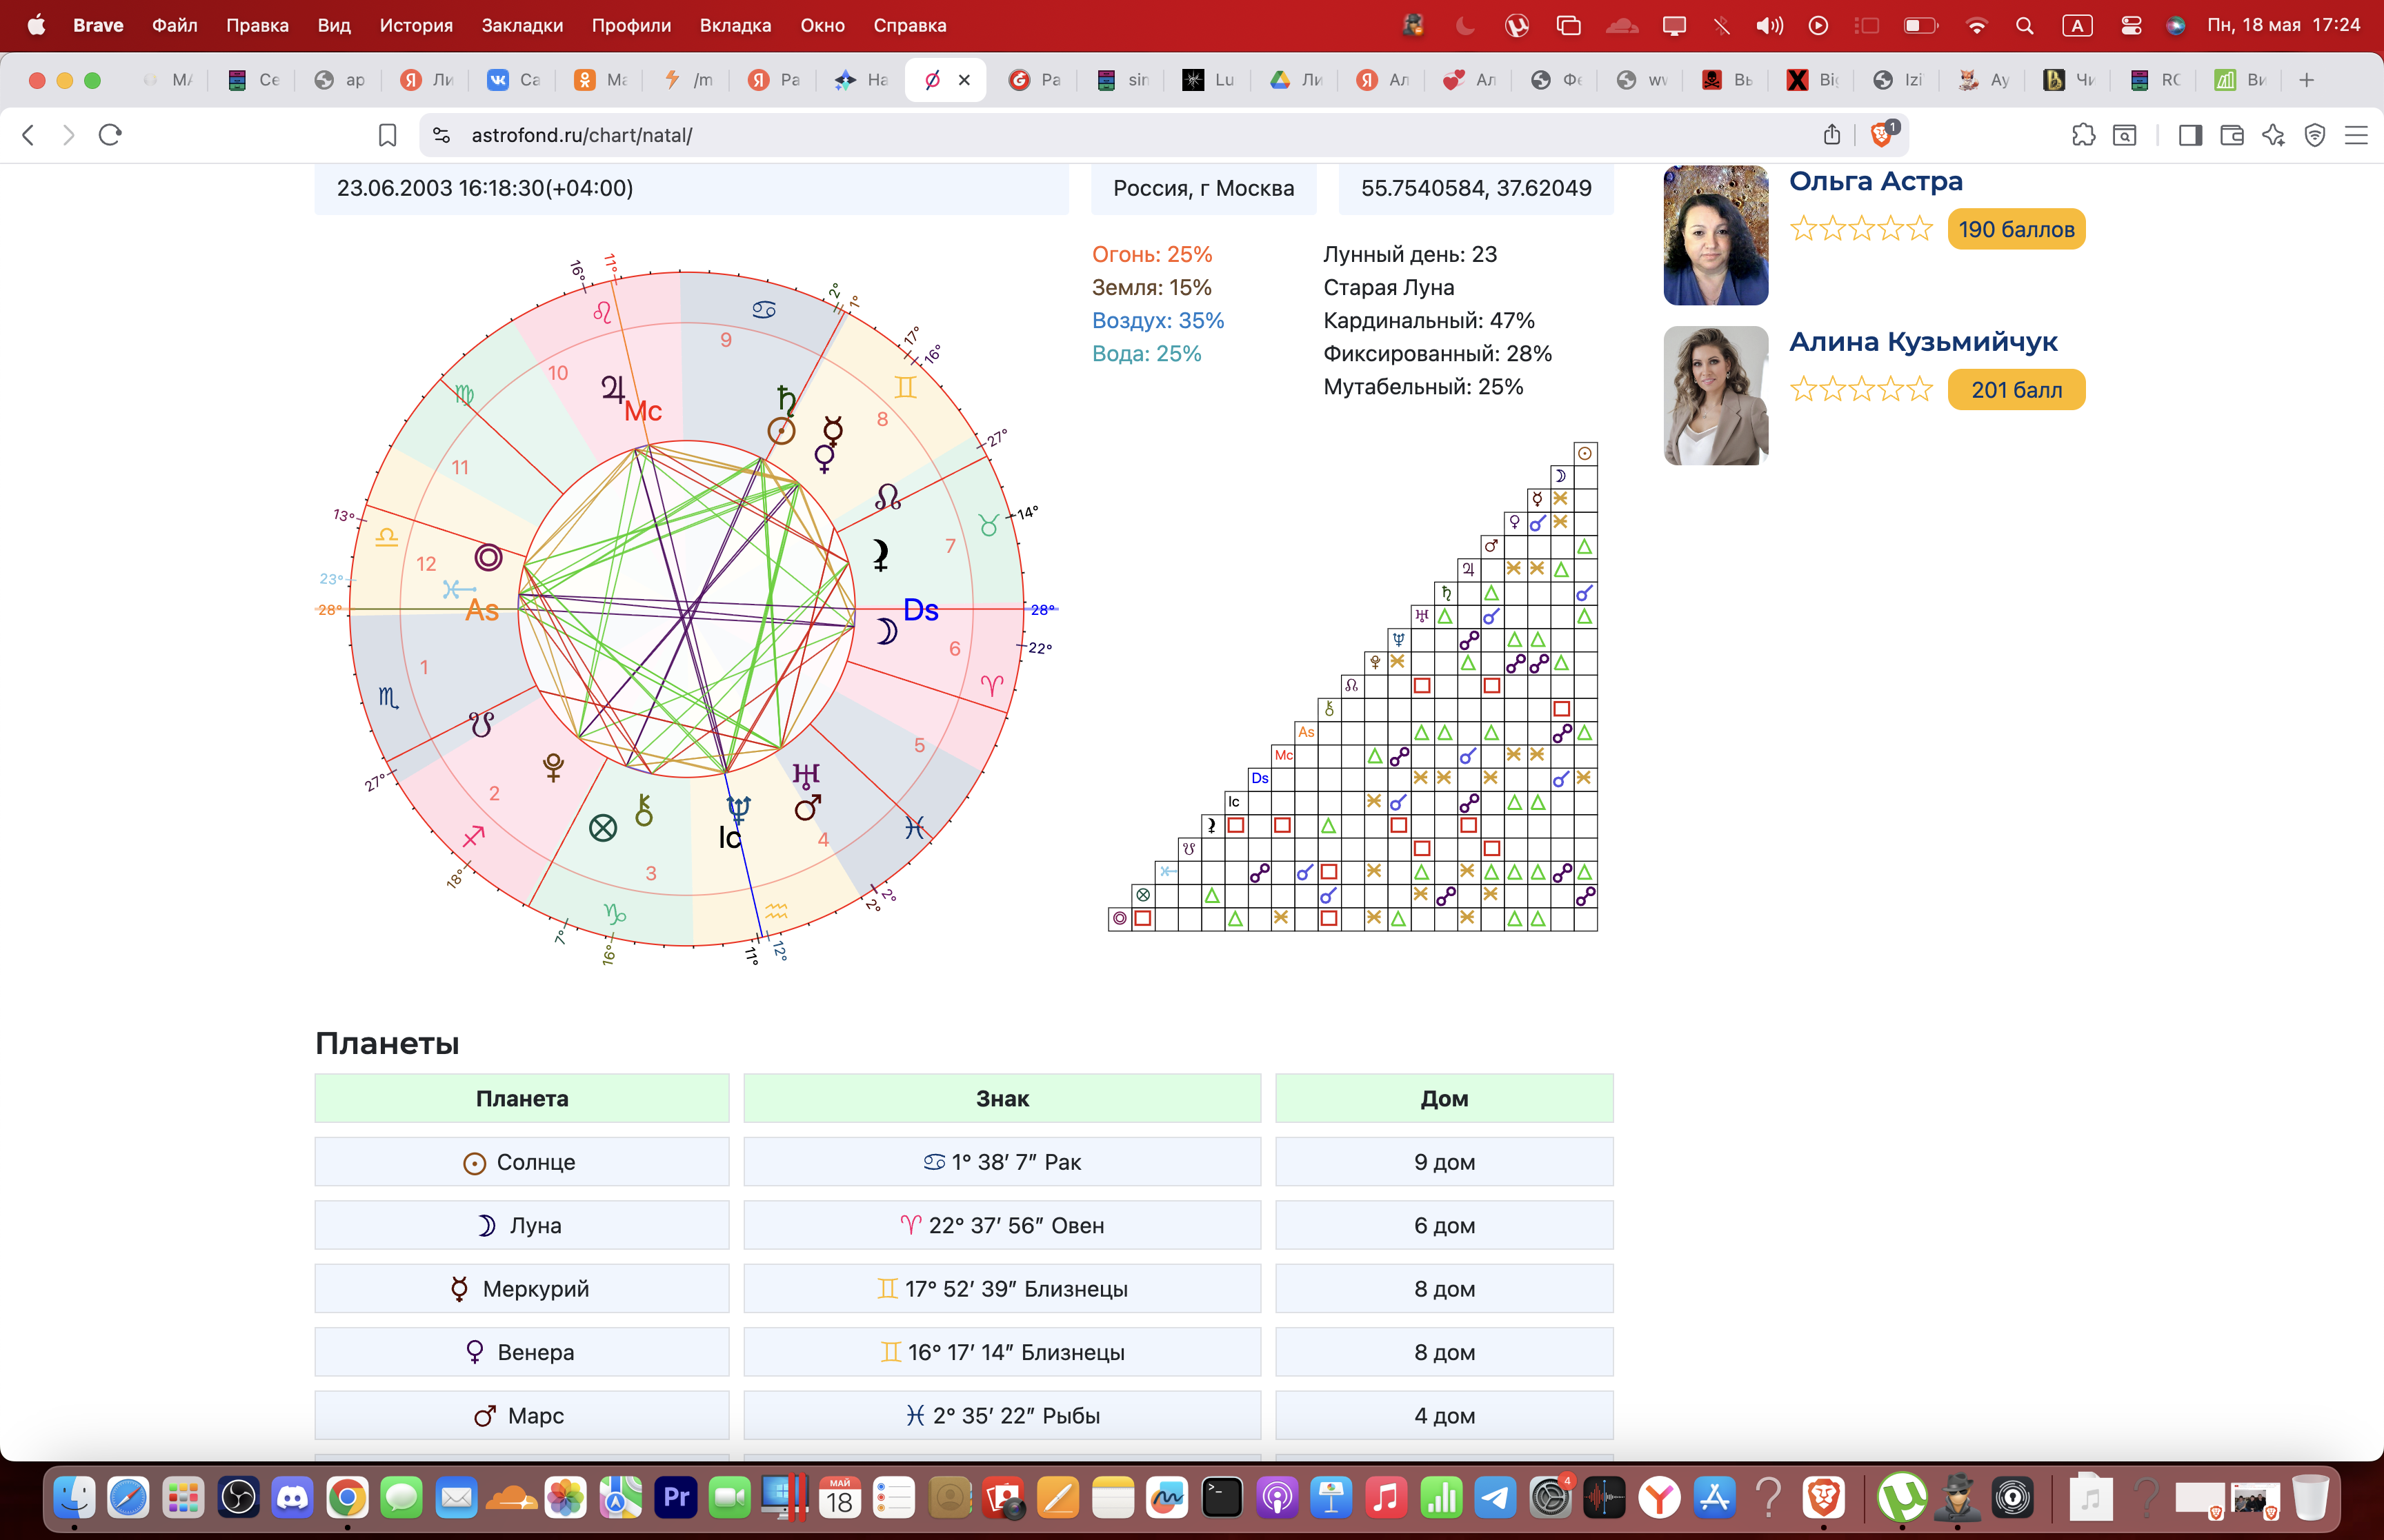Click the Дом column header
This screenshot has width=2384, height=1540.
(1444, 1098)
